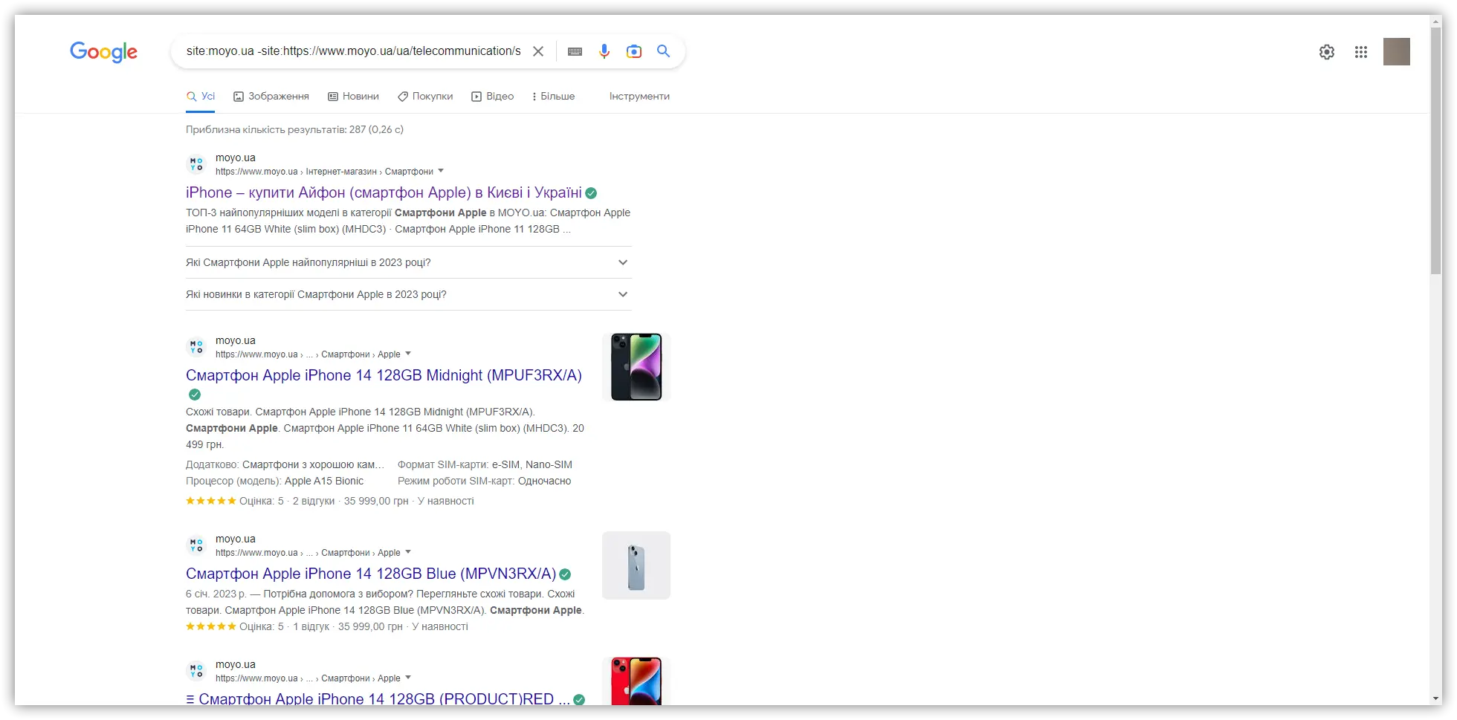Click the blue magnifier search button
This screenshot has height=720, width=1457.
[x=664, y=51]
